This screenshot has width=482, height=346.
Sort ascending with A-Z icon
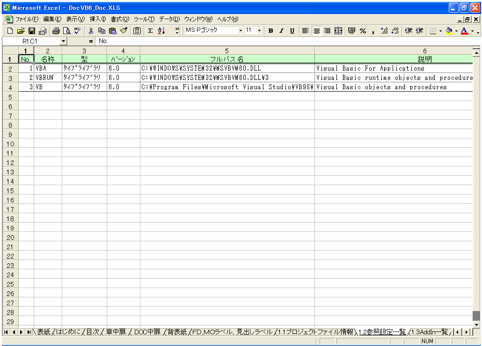point(161,31)
